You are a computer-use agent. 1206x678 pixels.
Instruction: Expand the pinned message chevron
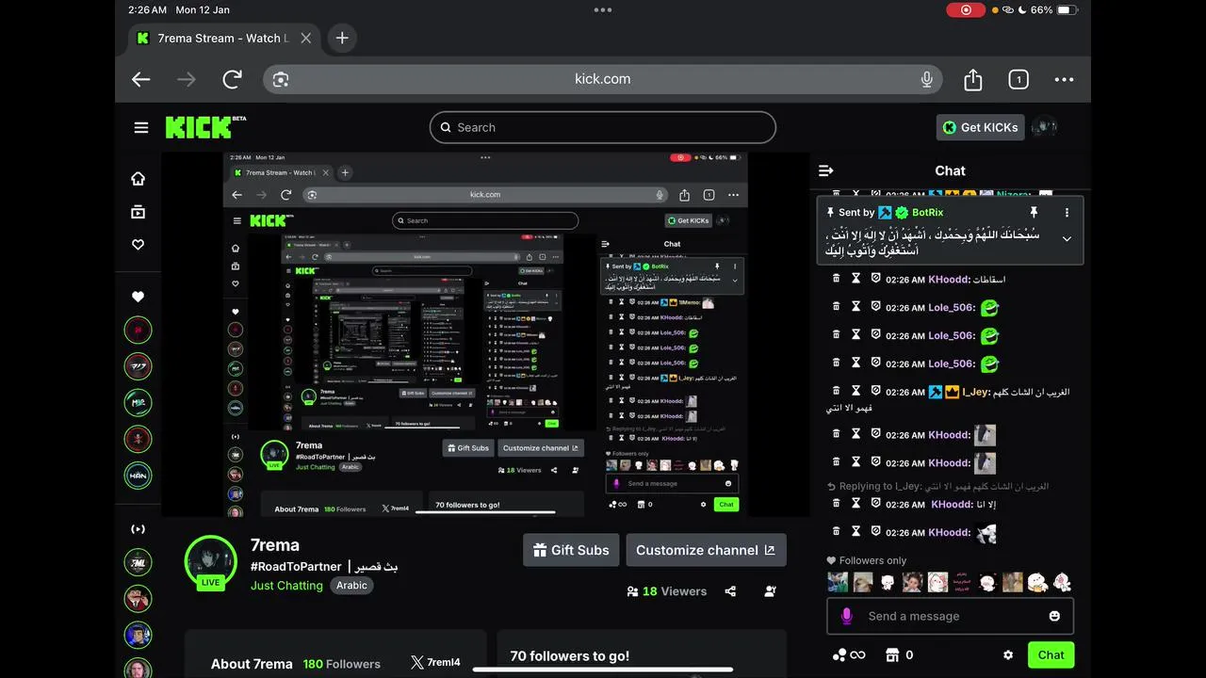click(1067, 239)
